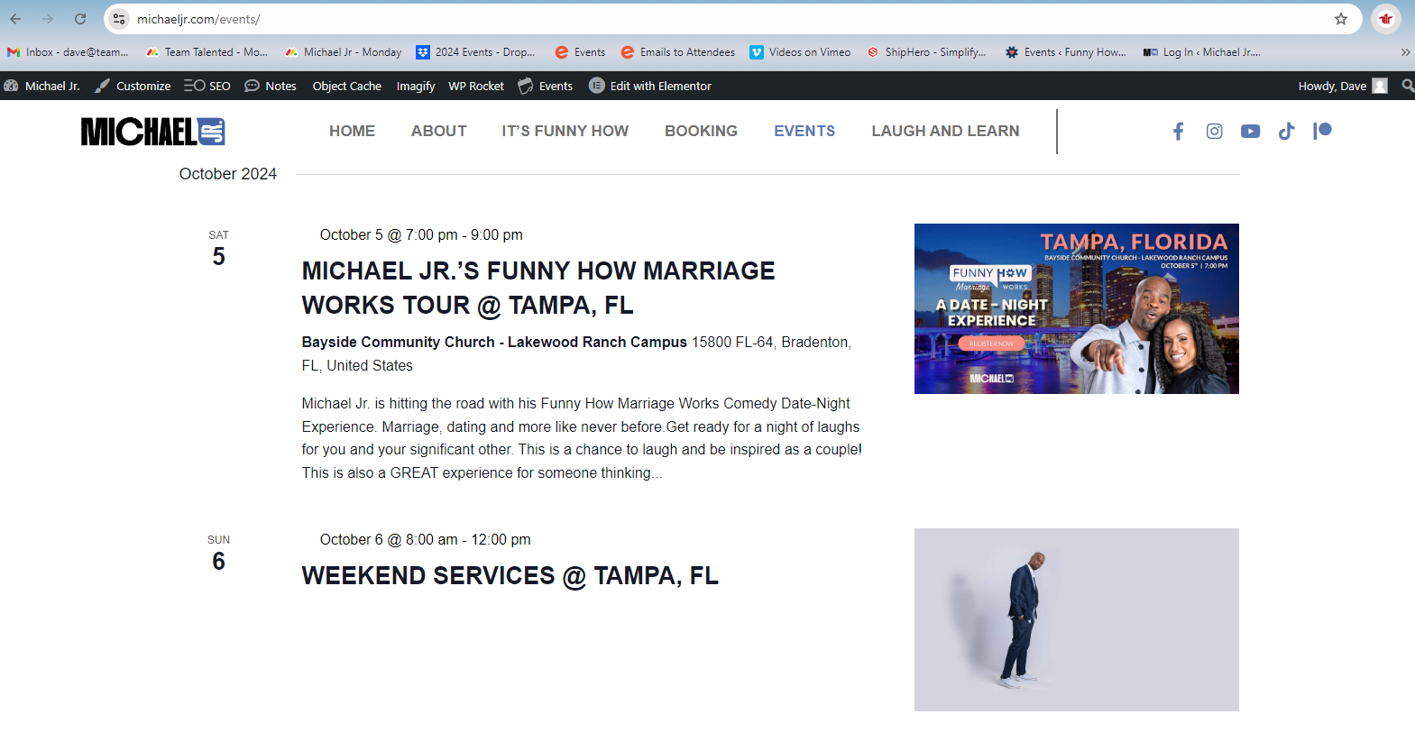Image resolution: width=1415 pixels, height=742 pixels.
Task: Open the Tampa, Florida event banner image
Action: pos(1077,308)
